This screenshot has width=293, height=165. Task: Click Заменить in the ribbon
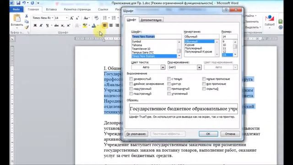(x=251, y=22)
